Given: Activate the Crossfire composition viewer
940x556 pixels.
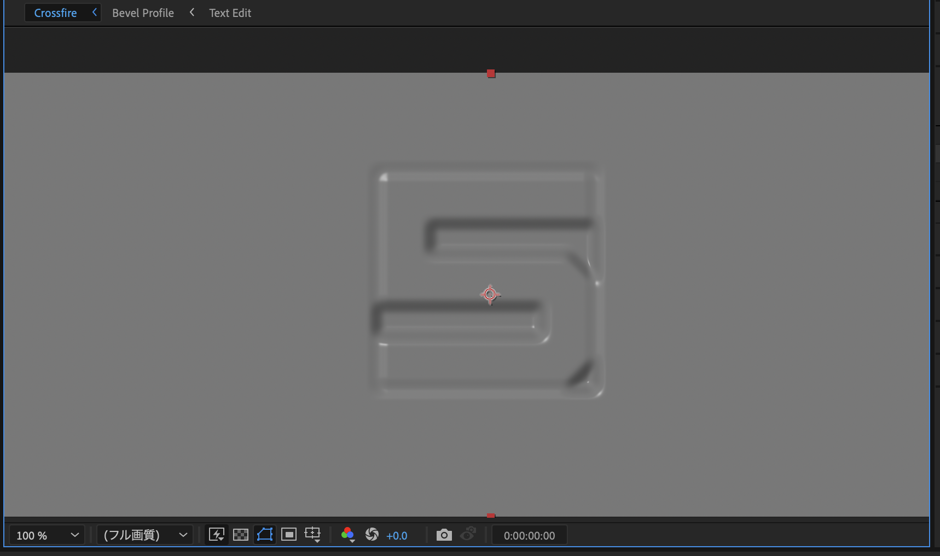Looking at the screenshot, I should tap(55, 12).
